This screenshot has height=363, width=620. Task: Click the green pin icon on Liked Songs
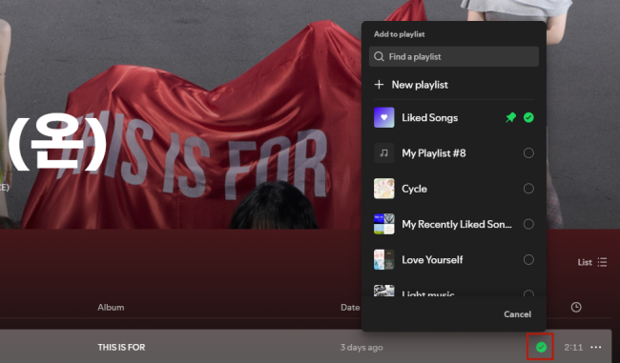(511, 117)
